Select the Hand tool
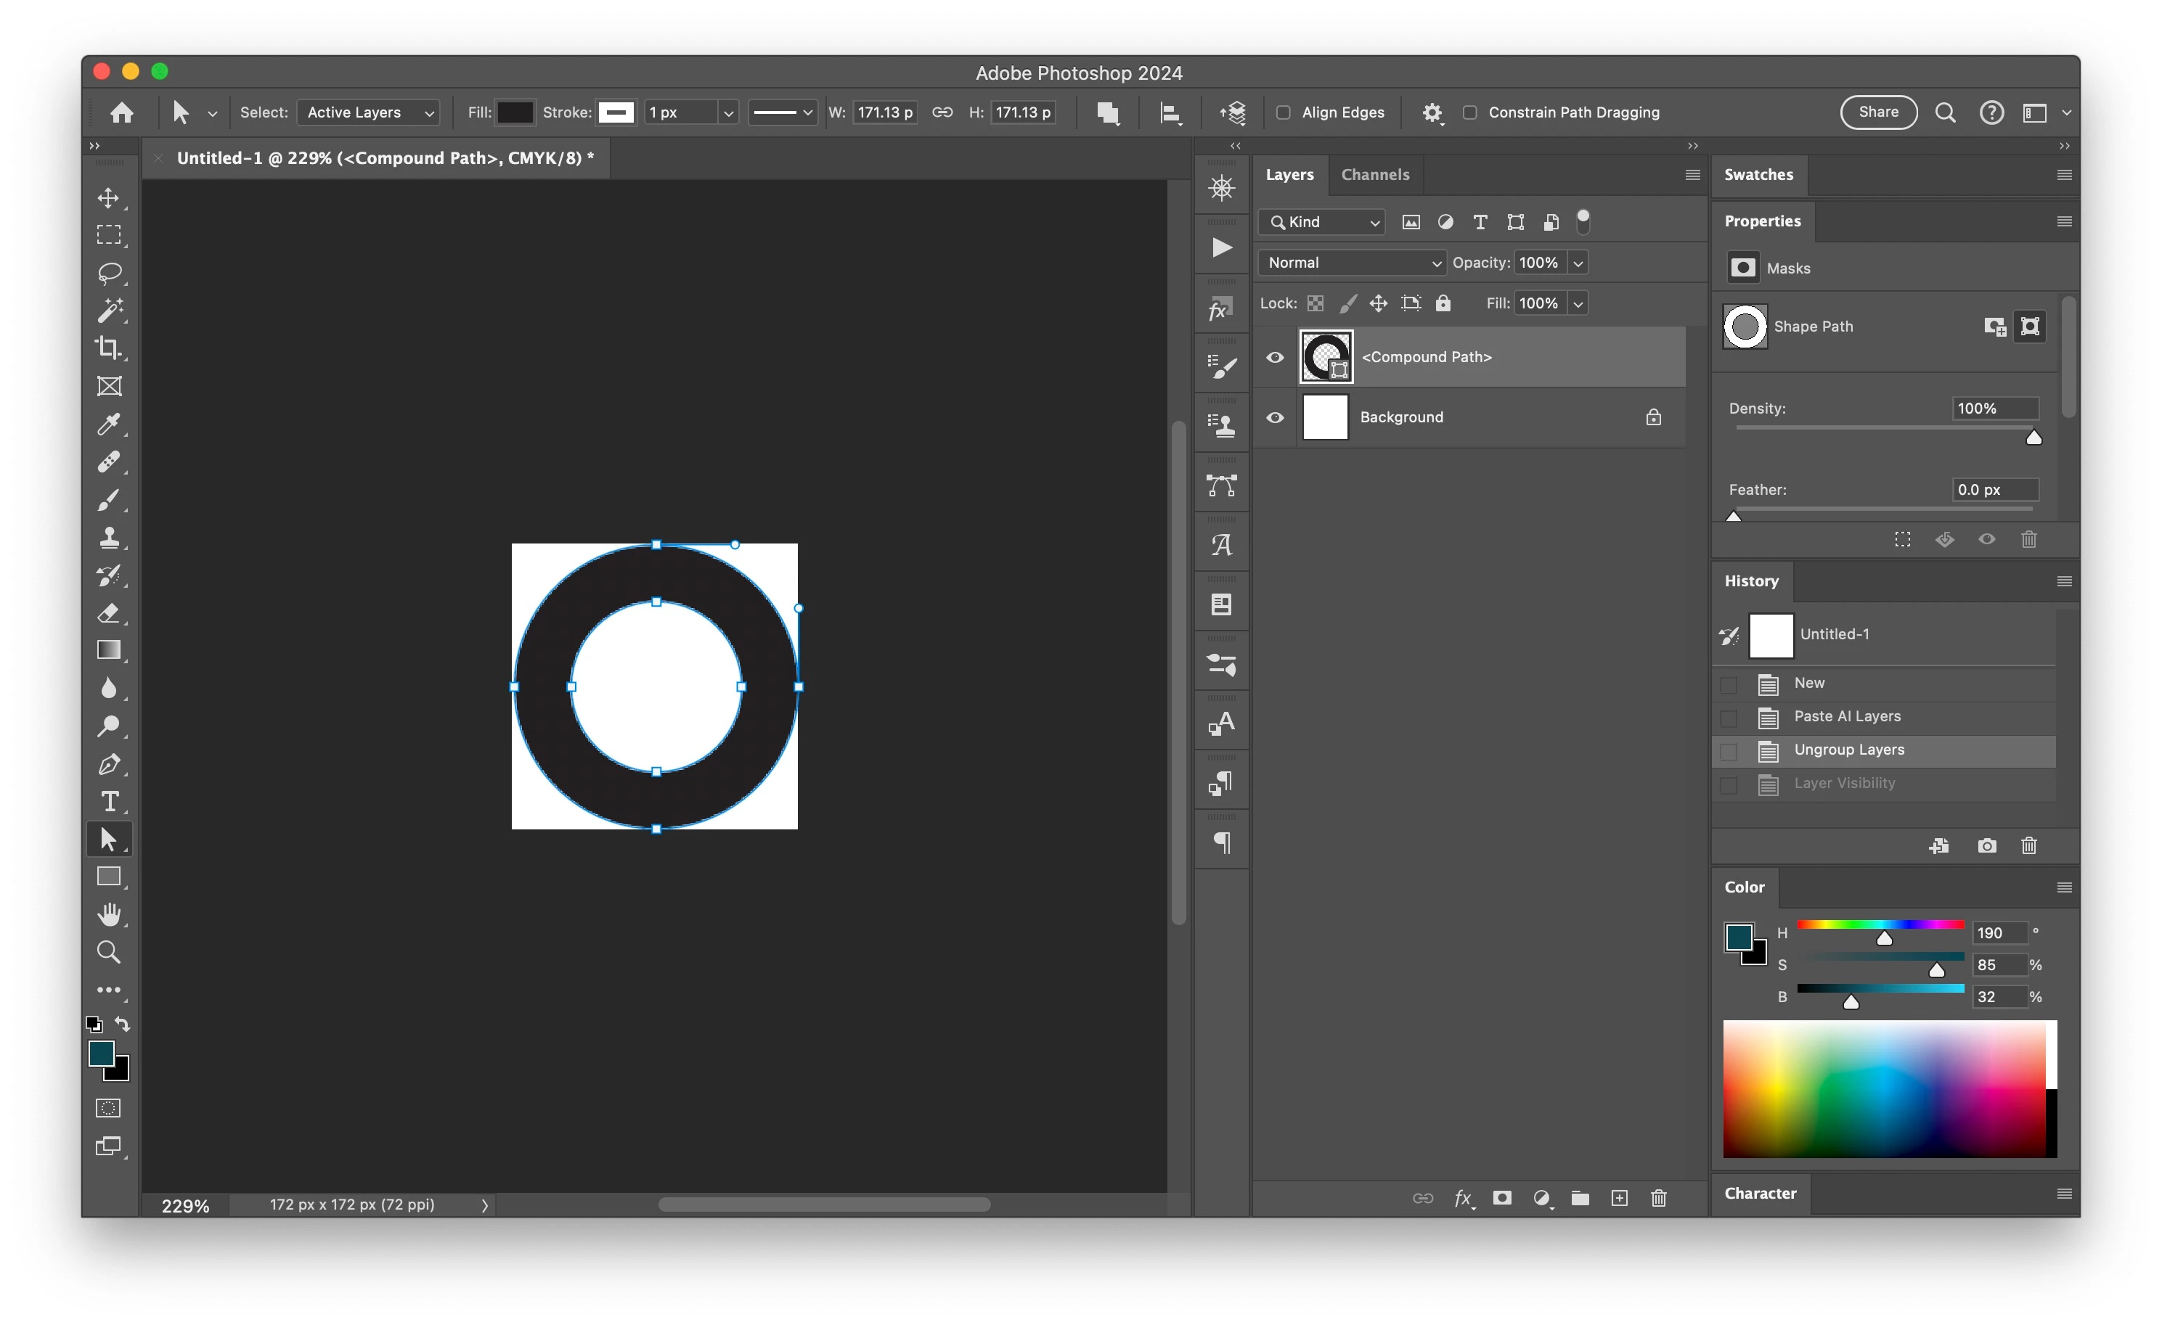 [x=109, y=914]
